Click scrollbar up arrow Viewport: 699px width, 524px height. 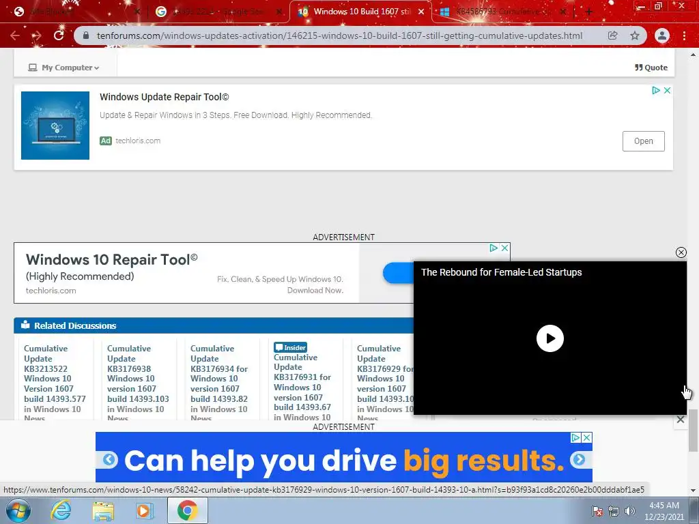point(693,55)
